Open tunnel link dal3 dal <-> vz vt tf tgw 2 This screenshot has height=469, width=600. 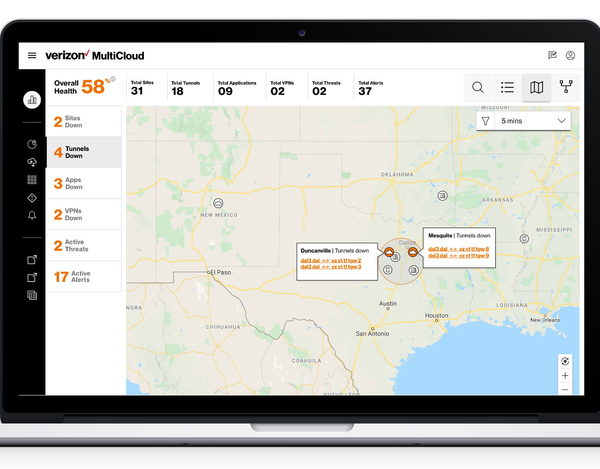331,261
